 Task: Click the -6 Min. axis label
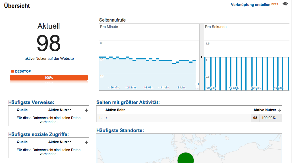(x=181, y=87)
